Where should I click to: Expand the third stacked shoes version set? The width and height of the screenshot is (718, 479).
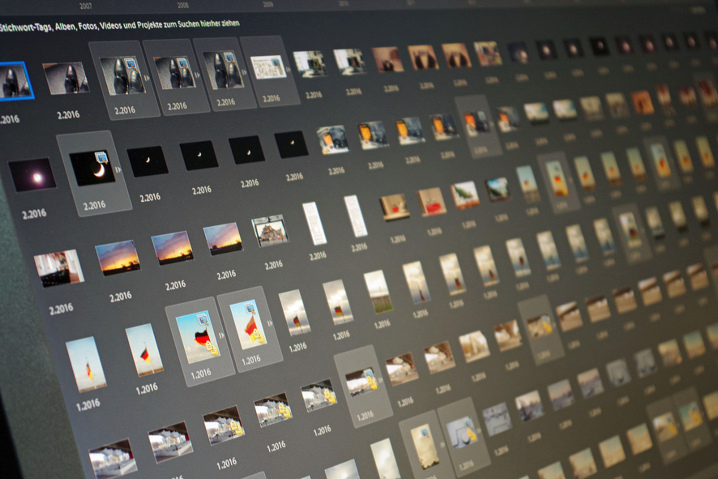pyautogui.click(x=244, y=72)
